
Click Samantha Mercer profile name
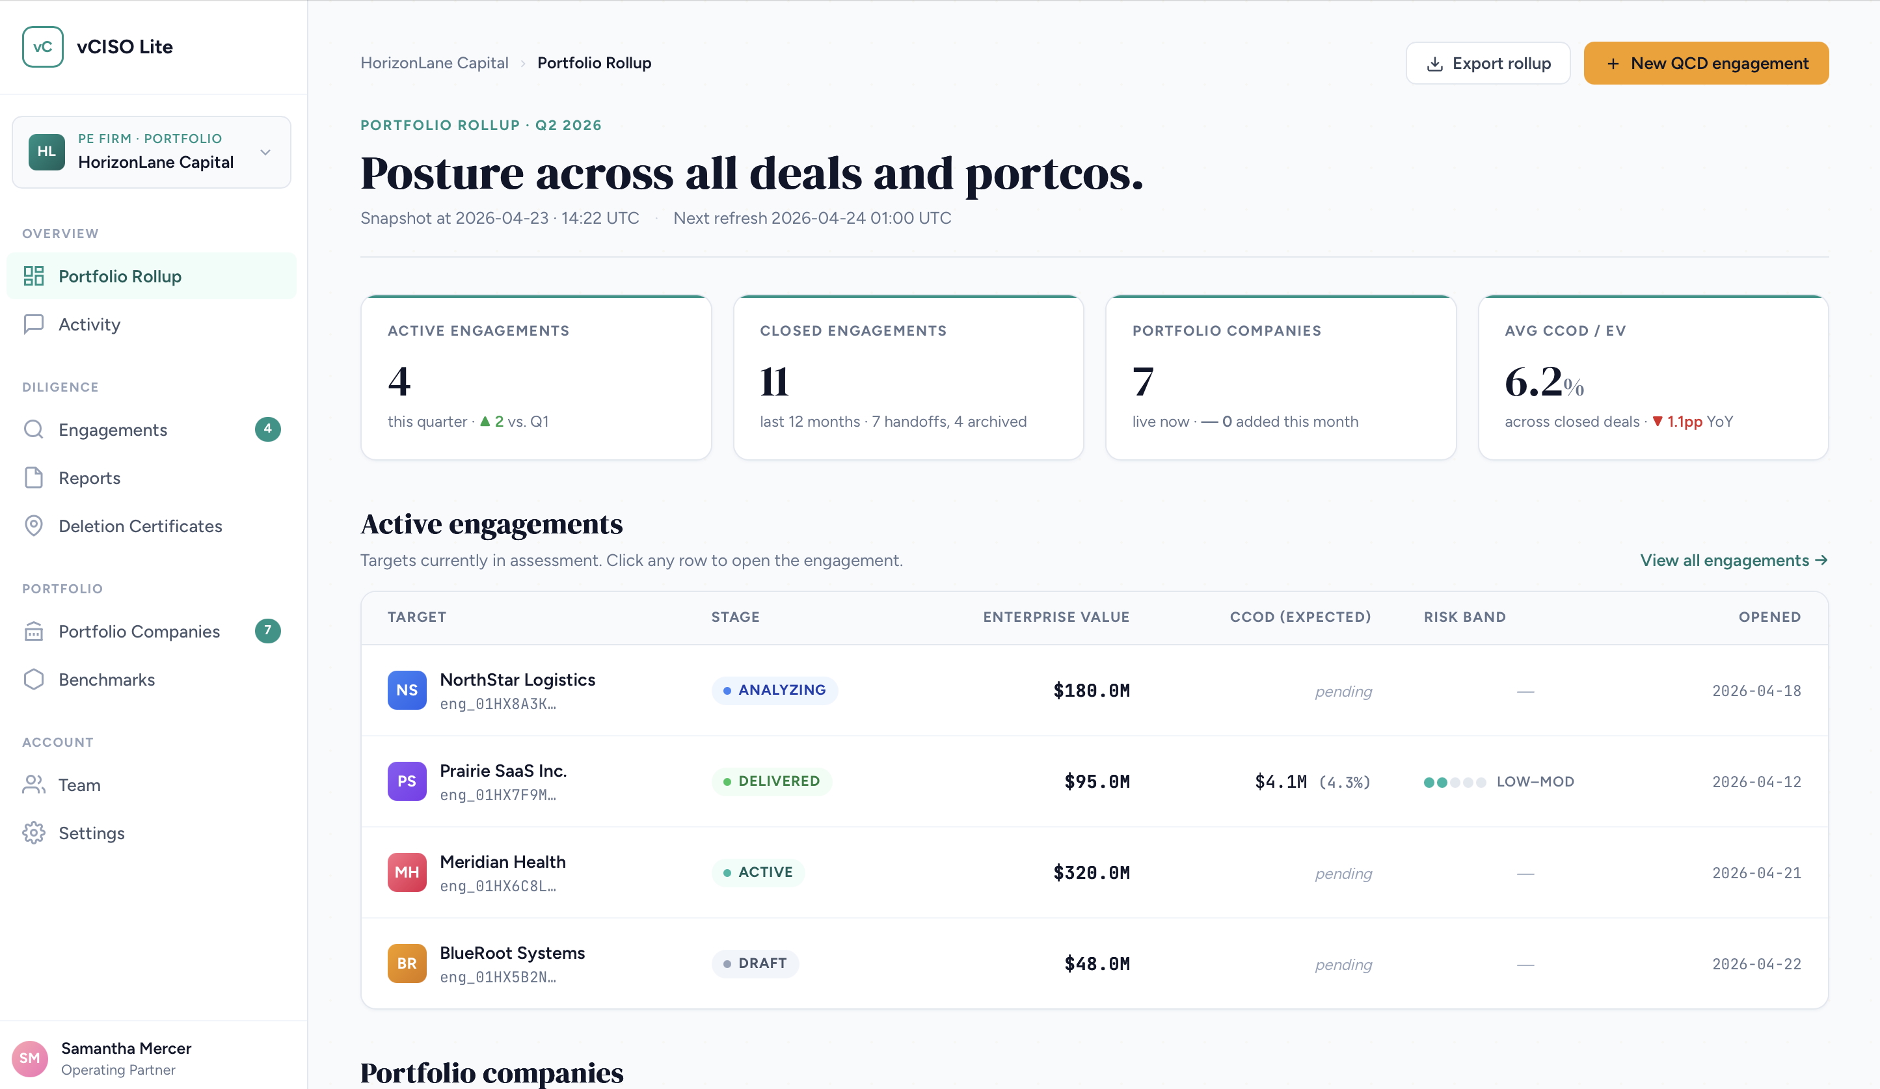[x=126, y=1048]
